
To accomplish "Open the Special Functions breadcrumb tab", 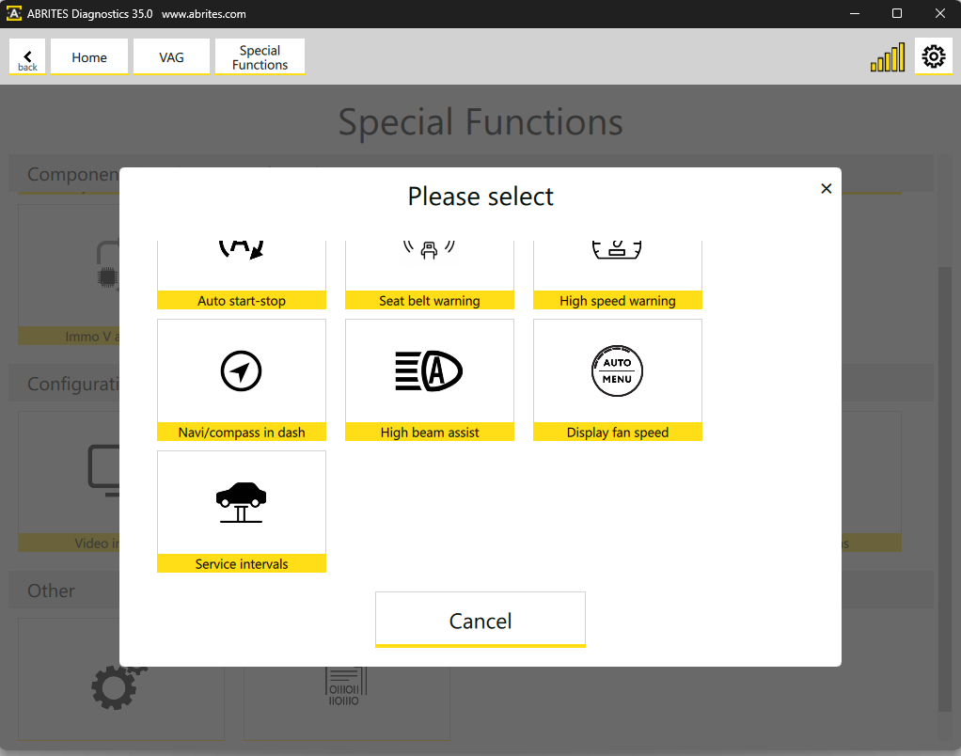I will 260,57.
